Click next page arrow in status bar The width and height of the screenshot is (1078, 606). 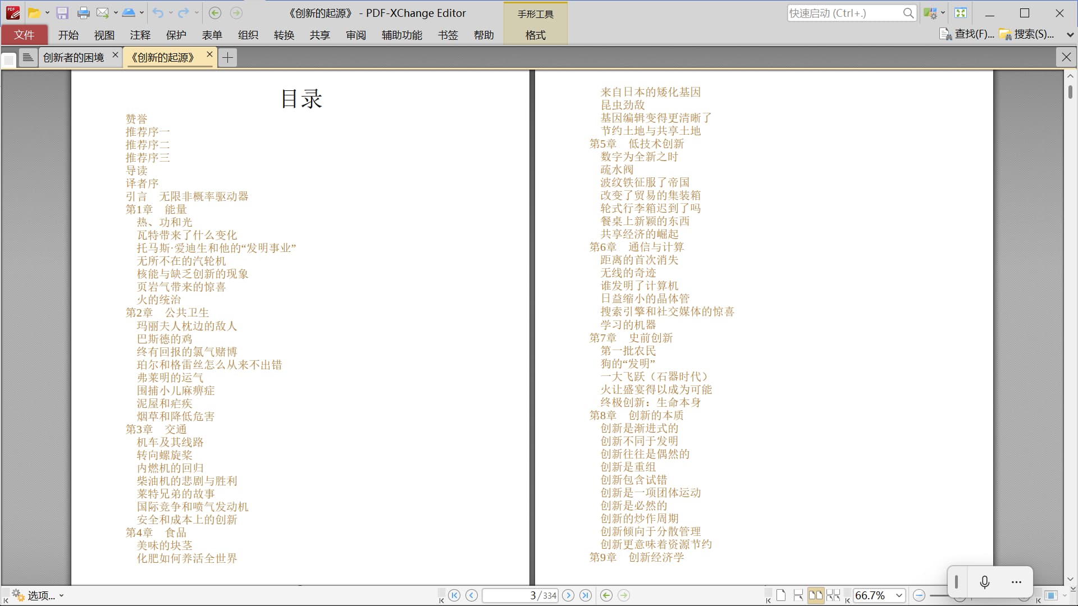(568, 595)
